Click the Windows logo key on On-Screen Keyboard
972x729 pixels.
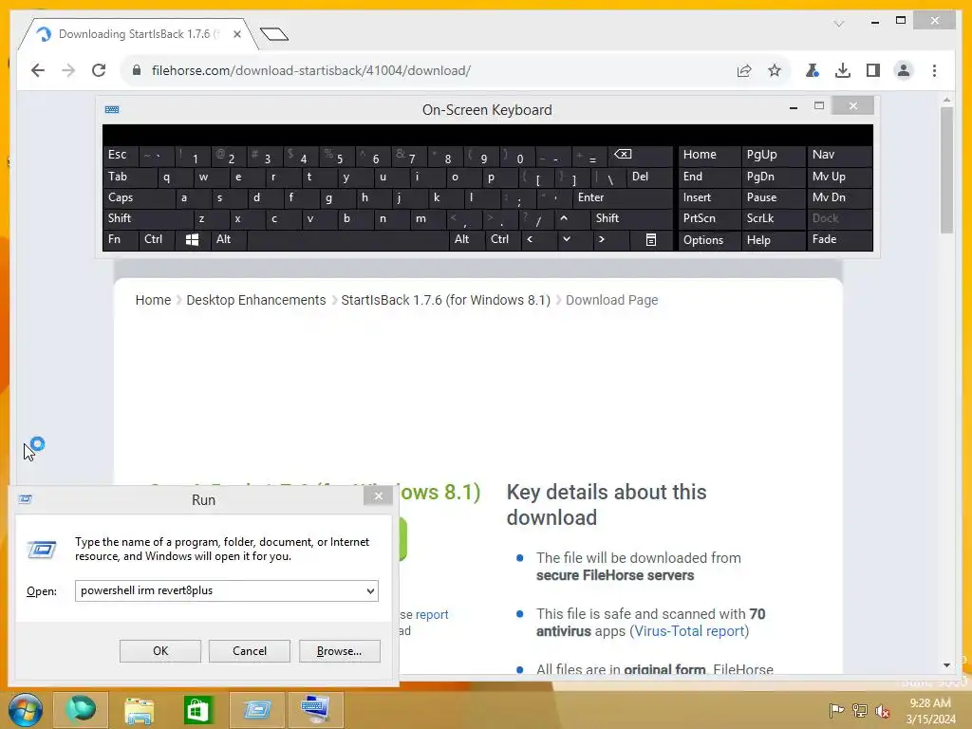coord(192,239)
